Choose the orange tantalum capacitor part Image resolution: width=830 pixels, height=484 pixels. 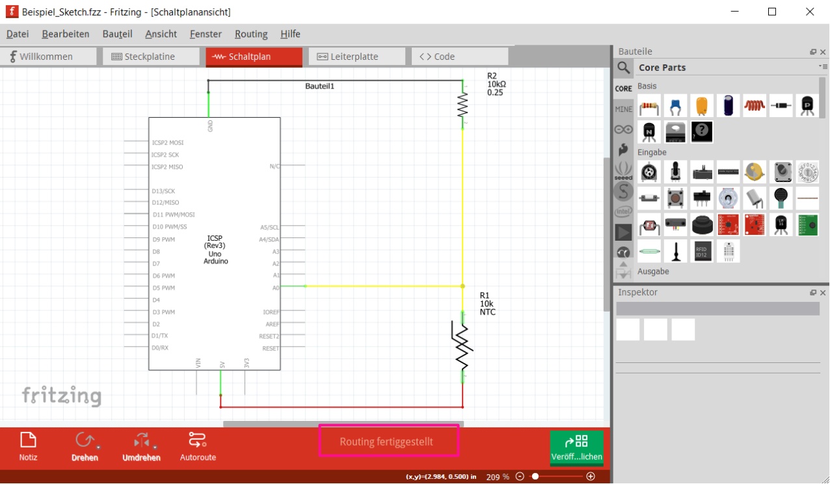(702, 105)
